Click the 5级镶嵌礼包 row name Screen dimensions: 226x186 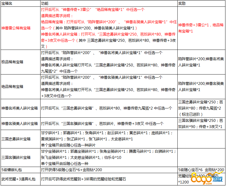(11, 170)
